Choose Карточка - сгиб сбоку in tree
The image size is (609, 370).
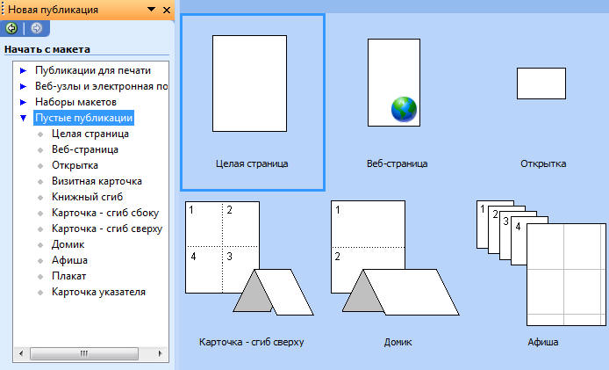coord(105,213)
